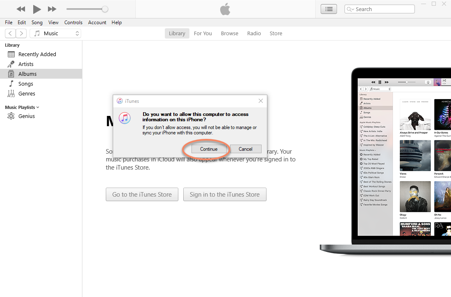Viewport: 451px width, 297px height.
Task: Click Cancel in the iTunes dialog
Action: pyautogui.click(x=246, y=149)
